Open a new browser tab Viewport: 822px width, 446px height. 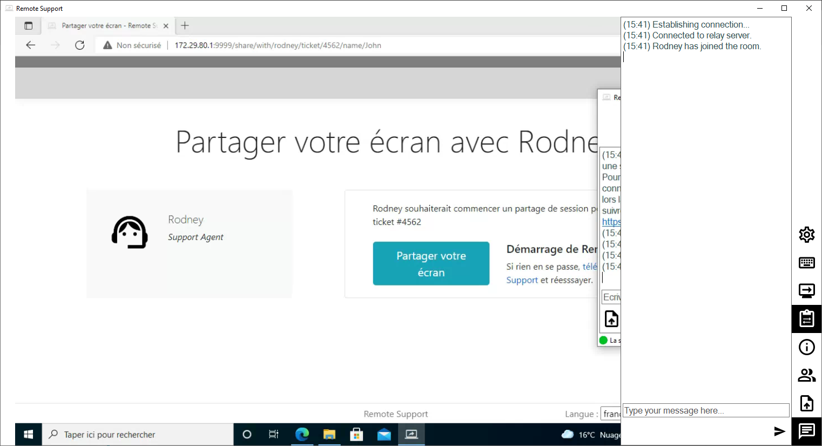pyautogui.click(x=185, y=26)
